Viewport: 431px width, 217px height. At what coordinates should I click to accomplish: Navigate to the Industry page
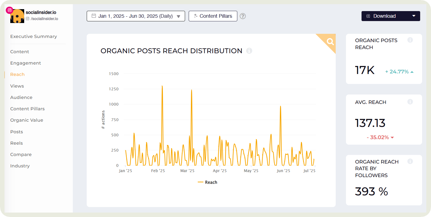[x=20, y=166]
